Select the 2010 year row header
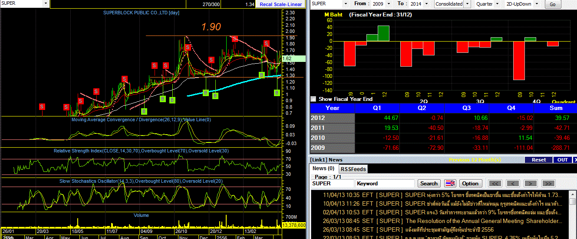This screenshot has width=577, height=239. [333, 138]
